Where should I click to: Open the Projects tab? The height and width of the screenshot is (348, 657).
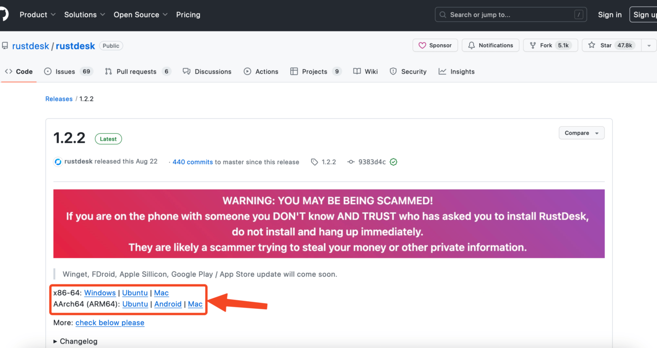click(316, 72)
